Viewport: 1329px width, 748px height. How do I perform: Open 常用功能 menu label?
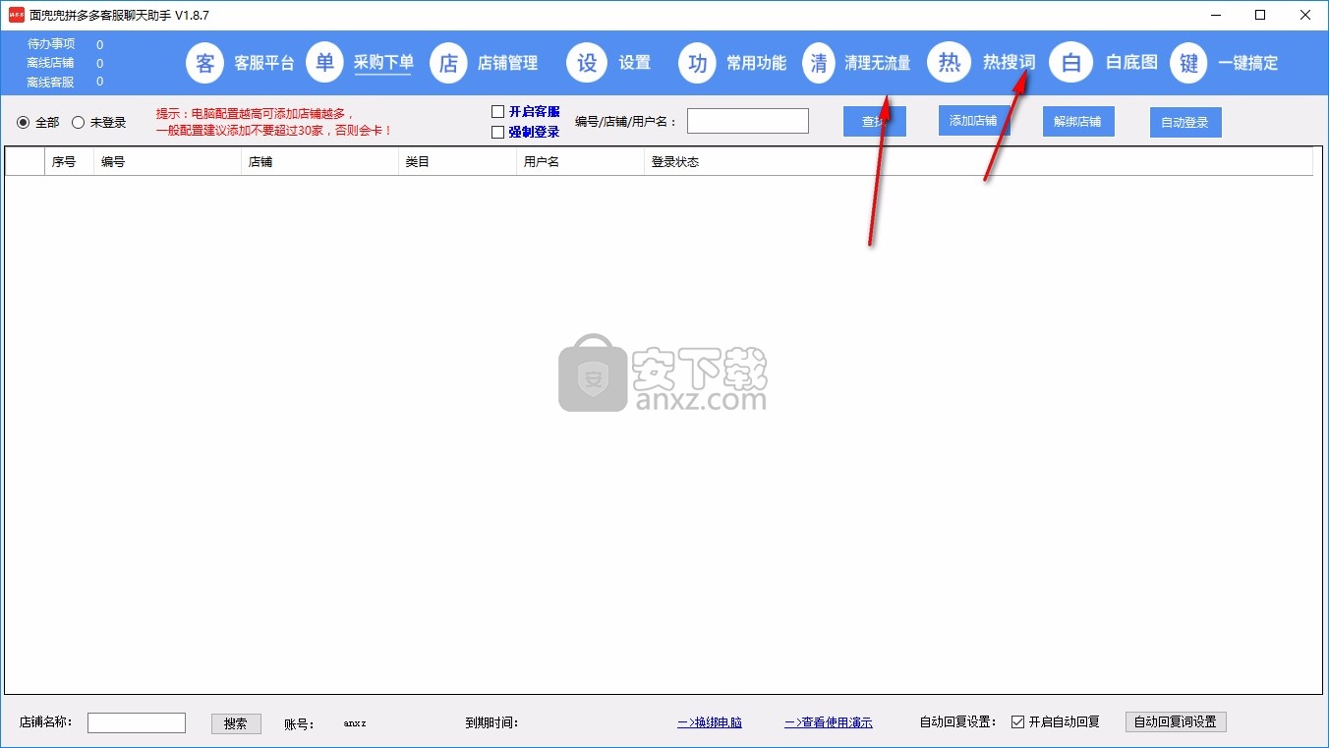[x=757, y=63]
